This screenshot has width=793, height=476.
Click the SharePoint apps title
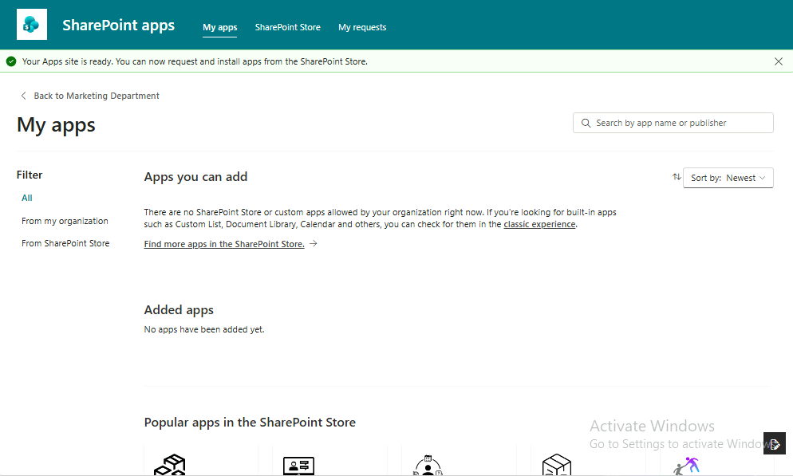click(118, 25)
